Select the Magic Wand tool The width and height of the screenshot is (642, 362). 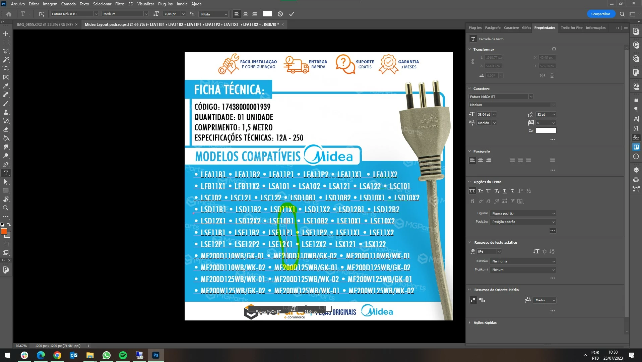[x=6, y=60]
